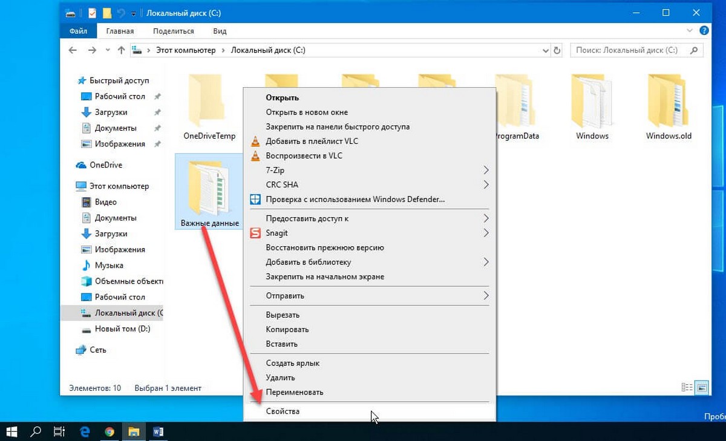Open Word from the taskbar
The height and width of the screenshot is (441, 726).
pyautogui.click(x=159, y=432)
